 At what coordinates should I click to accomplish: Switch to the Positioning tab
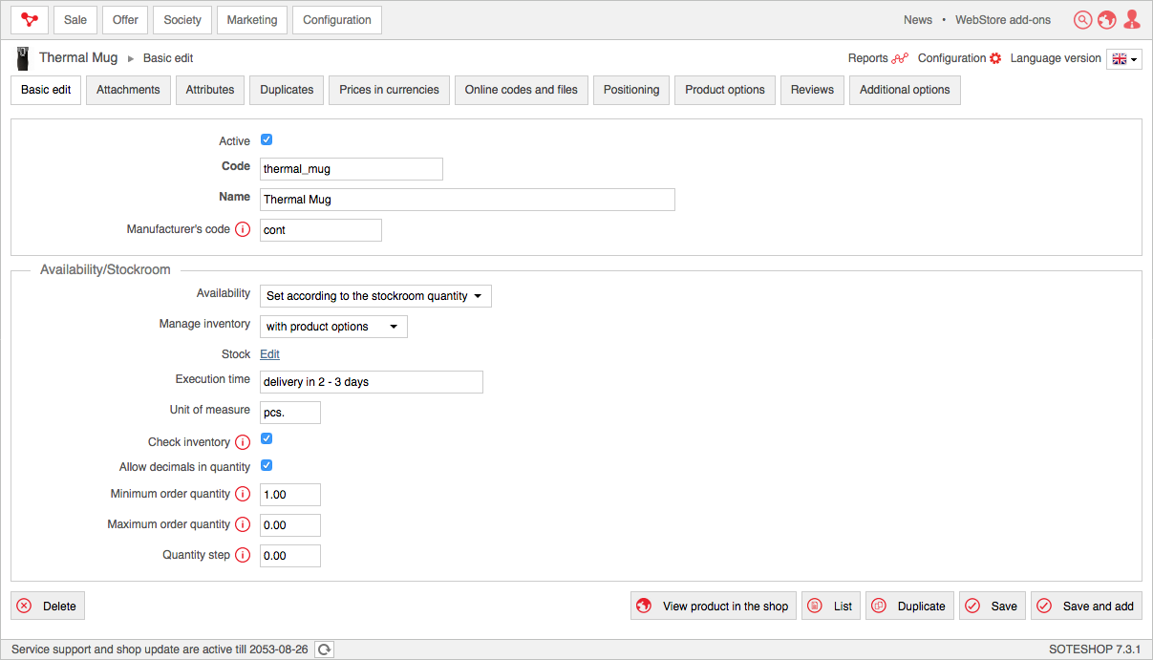[x=631, y=90]
